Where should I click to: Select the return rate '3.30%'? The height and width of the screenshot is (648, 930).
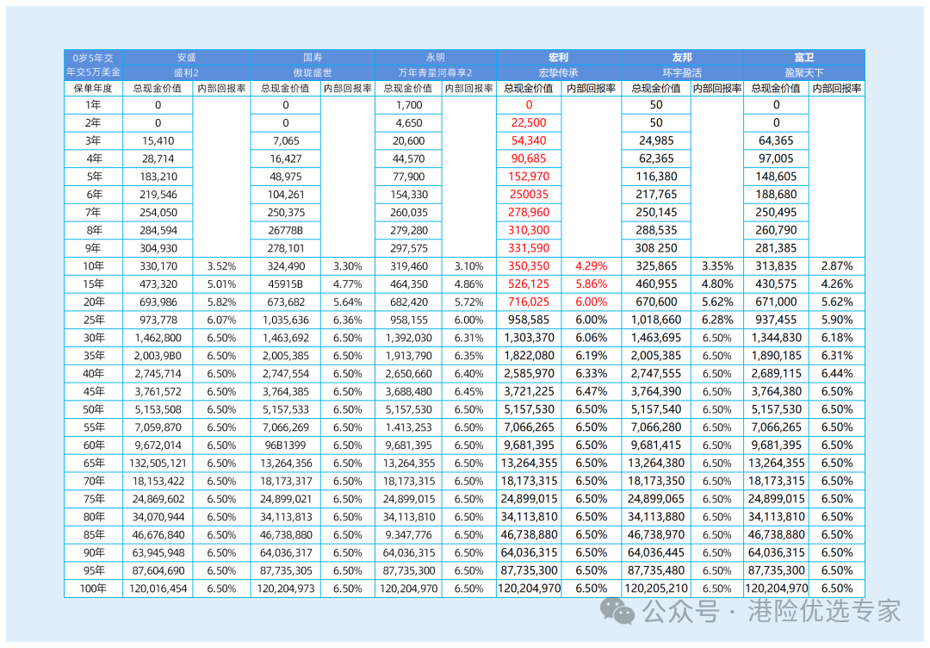click(348, 266)
